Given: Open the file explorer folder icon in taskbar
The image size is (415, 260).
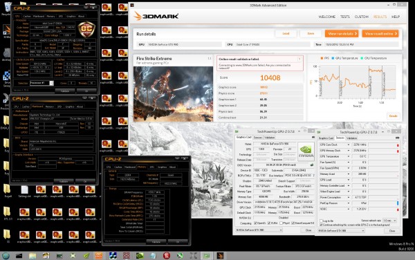Looking at the screenshot, I should (33, 255).
